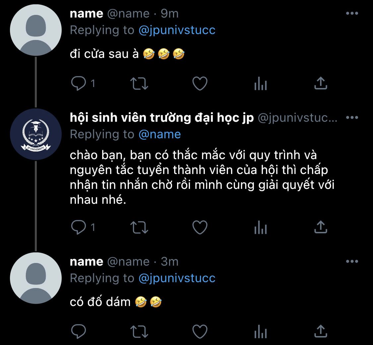Viewport: 373px width, 345px height.
Task: Reply to the hội sinh viên tweet
Action: 79,227
